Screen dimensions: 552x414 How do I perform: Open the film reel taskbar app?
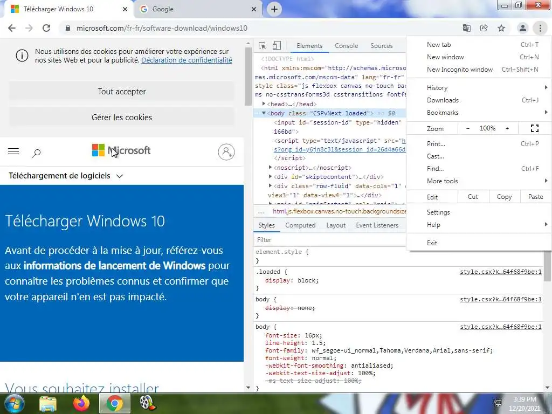click(x=148, y=403)
